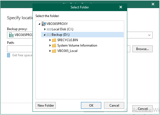Screen dimensions: 160x115
Task: Cancel the Select Folder dialog
Action: click(114, 106)
